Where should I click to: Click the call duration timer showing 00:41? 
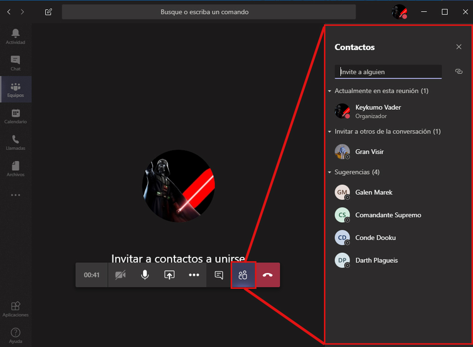coord(91,275)
